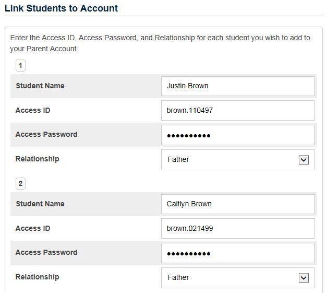Viewport: 326px width, 293px height.
Task: Click the Student Name field containing Caitlyn Brown
Action: pos(237,204)
